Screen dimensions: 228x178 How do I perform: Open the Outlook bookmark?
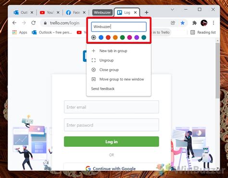click(x=52, y=32)
